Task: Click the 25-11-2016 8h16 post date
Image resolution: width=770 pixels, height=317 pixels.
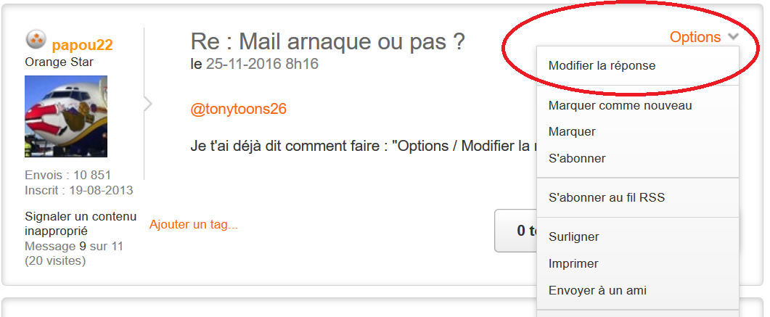Action: pos(262,63)
